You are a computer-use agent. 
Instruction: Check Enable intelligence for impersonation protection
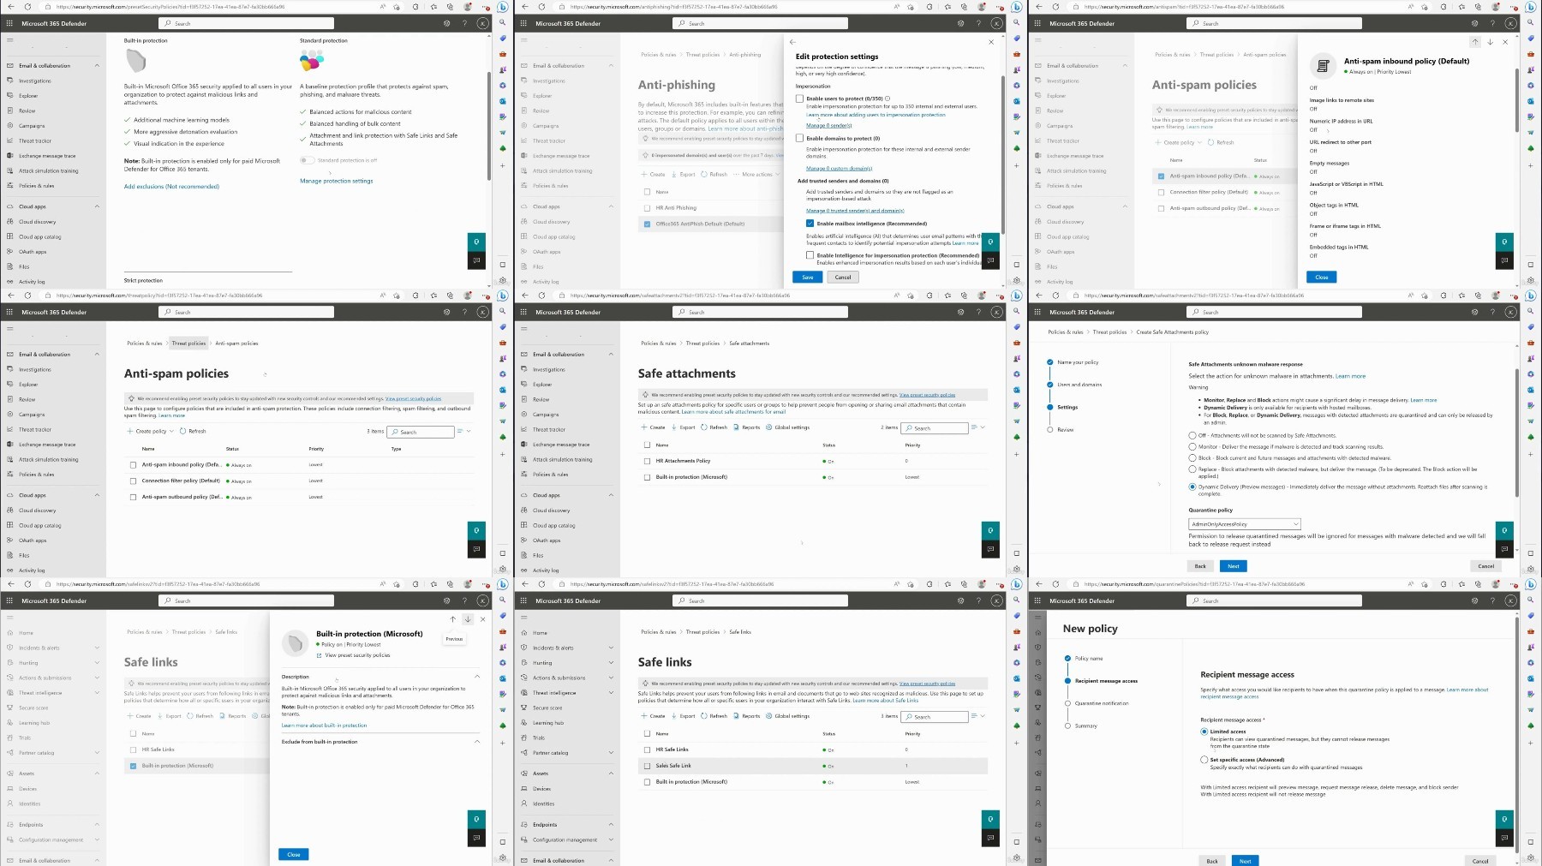tap(810, 255)
